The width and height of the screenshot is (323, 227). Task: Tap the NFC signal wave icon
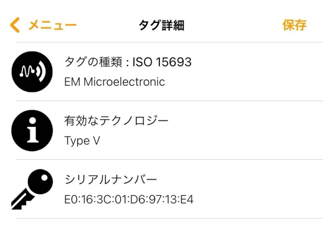coord(32,72)
